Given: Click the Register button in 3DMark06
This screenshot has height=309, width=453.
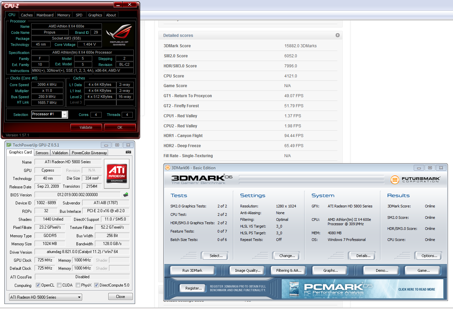Looking at the screenshot, I should tap(193, 288).
